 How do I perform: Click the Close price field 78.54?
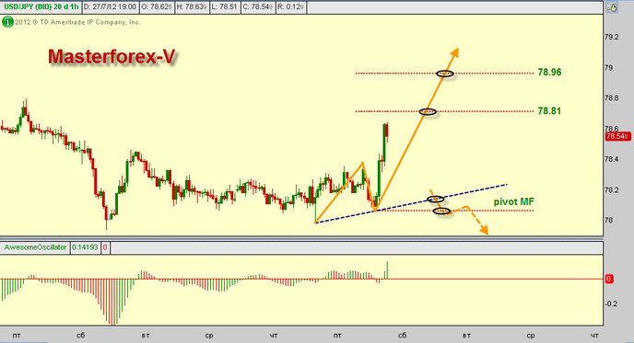click(x=258, y=7)
